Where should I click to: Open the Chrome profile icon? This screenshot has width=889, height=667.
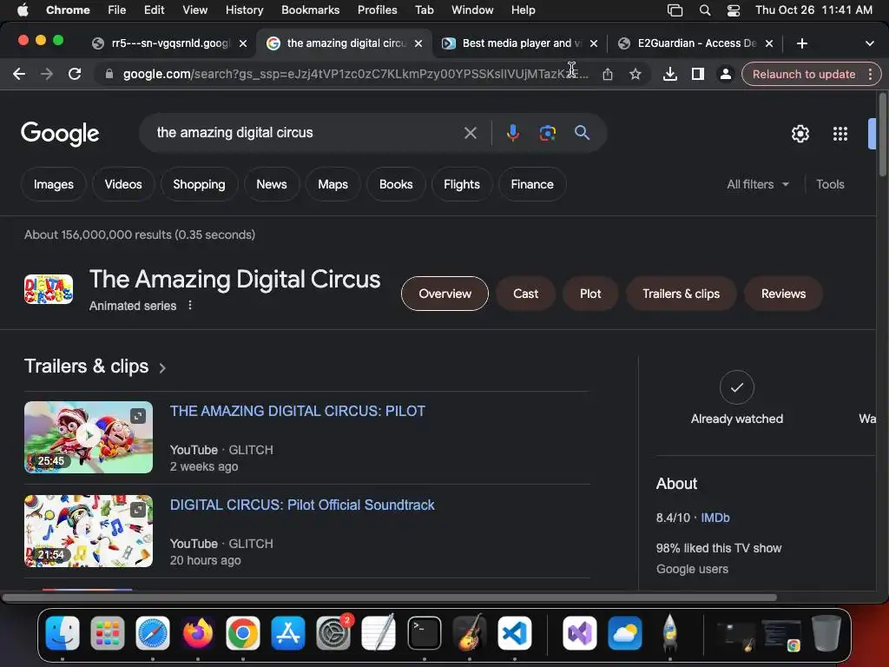pyautogui.click(x=725, y=75)
